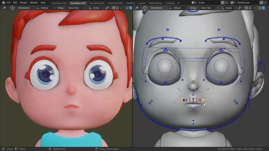Go to the Layout workspace tab
The image size is (269, 151).
(x=141, y=3)
